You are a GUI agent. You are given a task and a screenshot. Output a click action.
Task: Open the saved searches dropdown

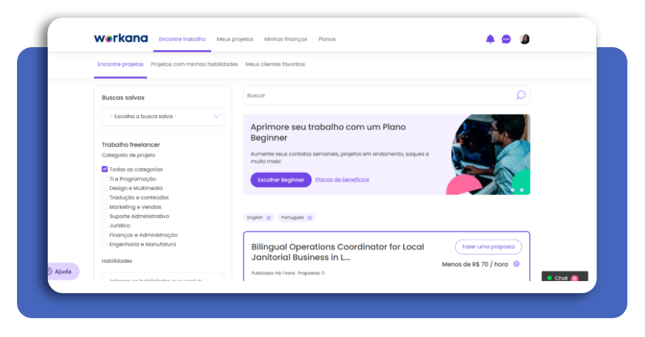click(163, 116)
